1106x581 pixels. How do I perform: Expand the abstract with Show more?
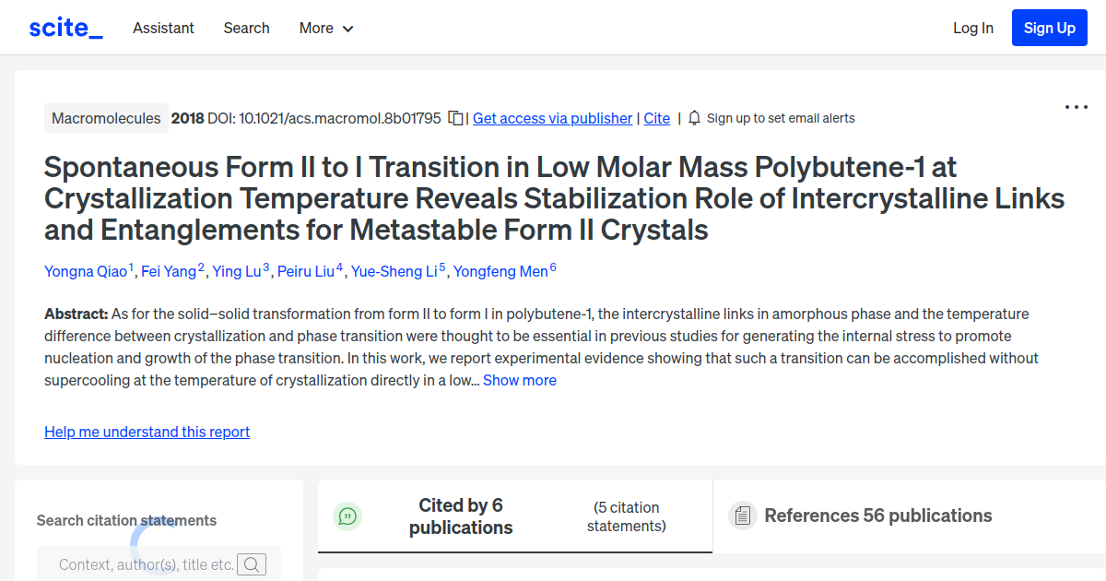coord(519,380)
